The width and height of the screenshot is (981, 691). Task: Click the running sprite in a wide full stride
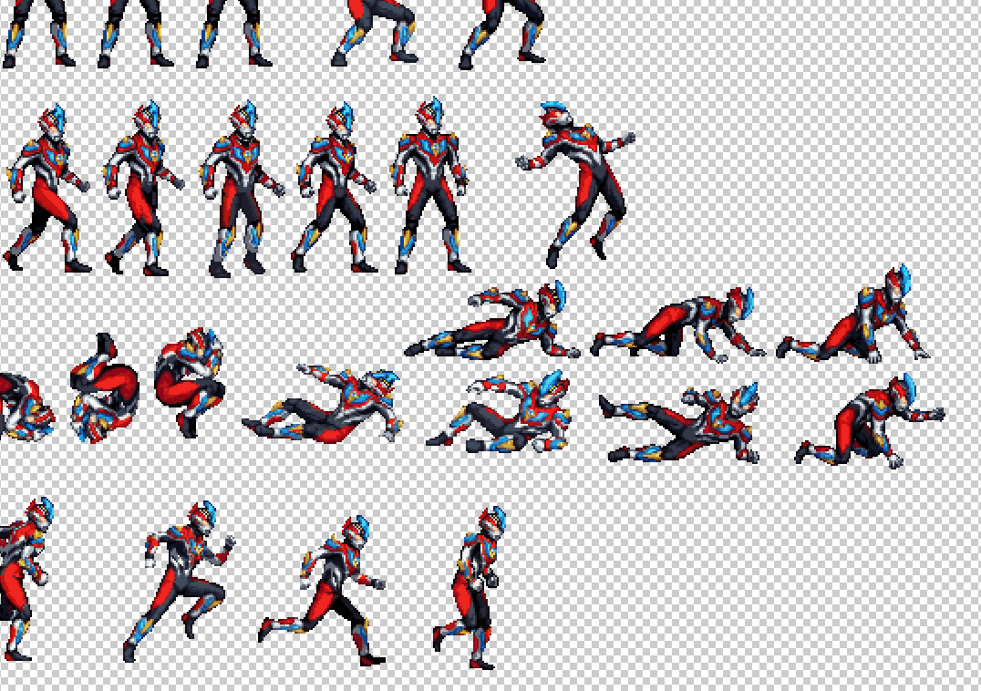323,591
